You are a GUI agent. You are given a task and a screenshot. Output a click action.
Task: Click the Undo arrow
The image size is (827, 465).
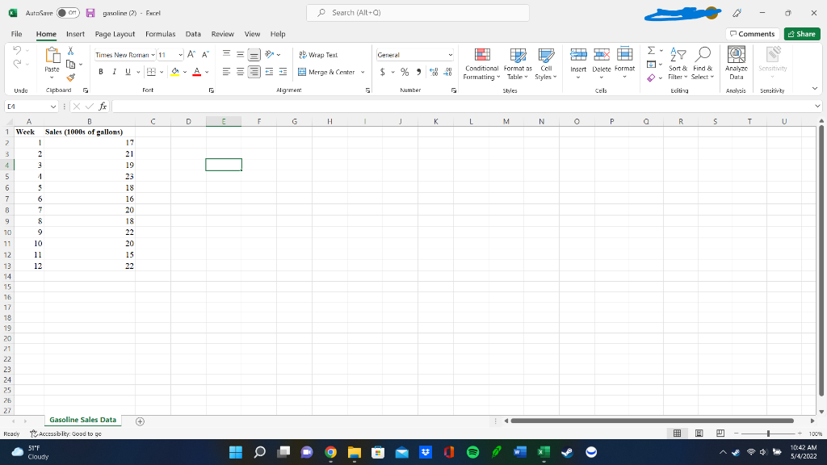17,50
